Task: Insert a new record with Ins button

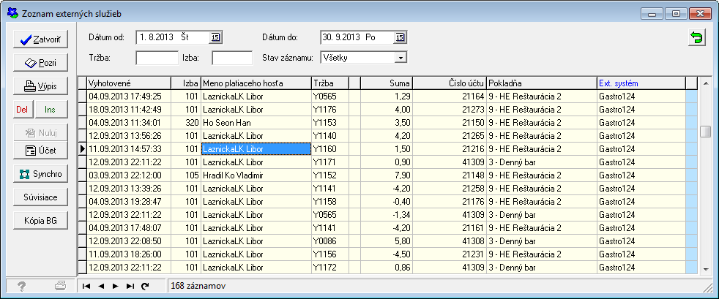Action: tap(51, 109)
